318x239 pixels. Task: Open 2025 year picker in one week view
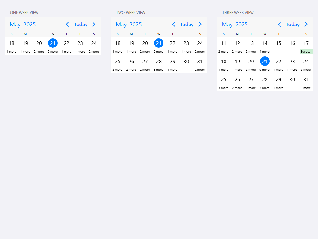tap(30, 25)
